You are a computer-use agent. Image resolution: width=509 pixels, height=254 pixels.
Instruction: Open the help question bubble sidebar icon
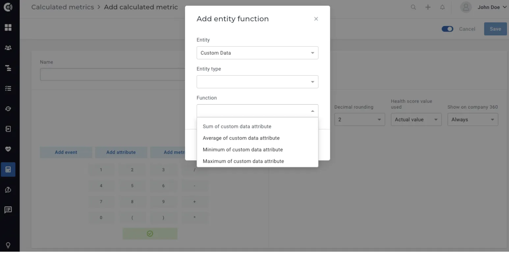(8, 190)
